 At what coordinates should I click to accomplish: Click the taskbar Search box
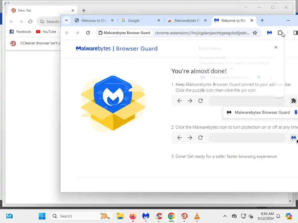(81, 216)
